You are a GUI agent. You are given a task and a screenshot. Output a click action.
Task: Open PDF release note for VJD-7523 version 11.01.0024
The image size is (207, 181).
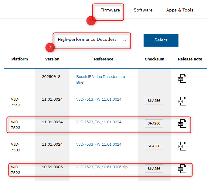click(182, 123)
